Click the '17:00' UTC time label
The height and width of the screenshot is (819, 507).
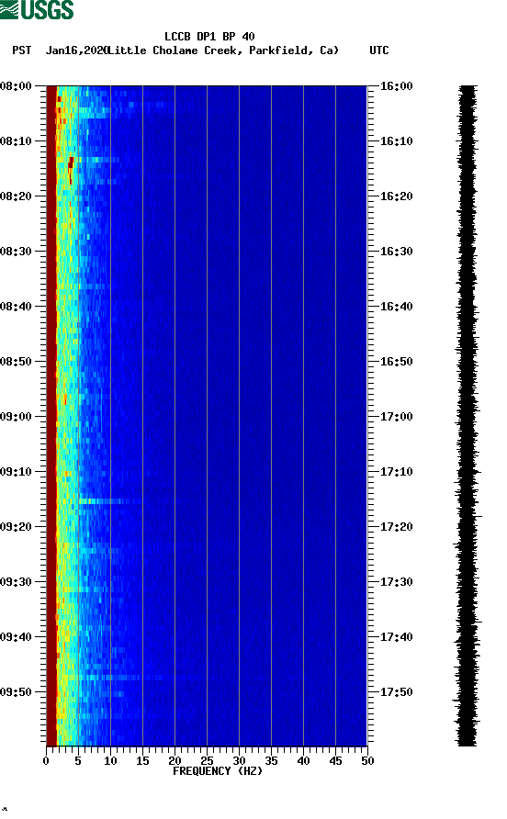coord(396,417)
